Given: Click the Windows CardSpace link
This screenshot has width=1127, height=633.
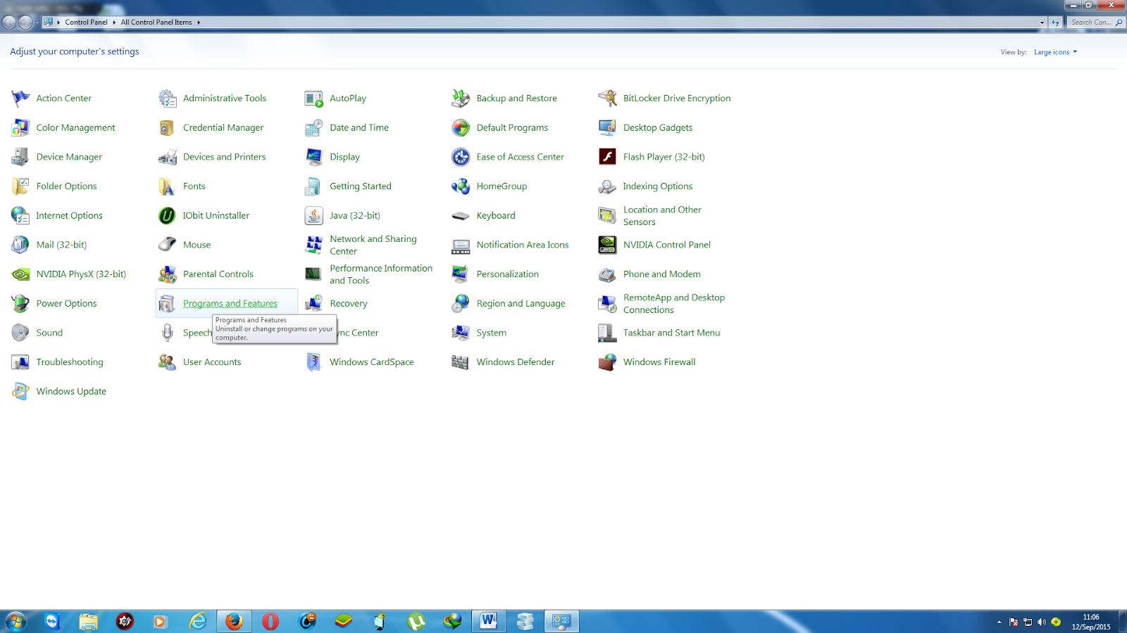Looking at the screenshot, I should pos(372,362).
